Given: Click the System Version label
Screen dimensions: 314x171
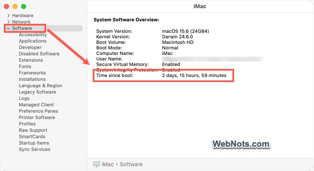Looking at the screenshot, I should click(x=114, y=31).
